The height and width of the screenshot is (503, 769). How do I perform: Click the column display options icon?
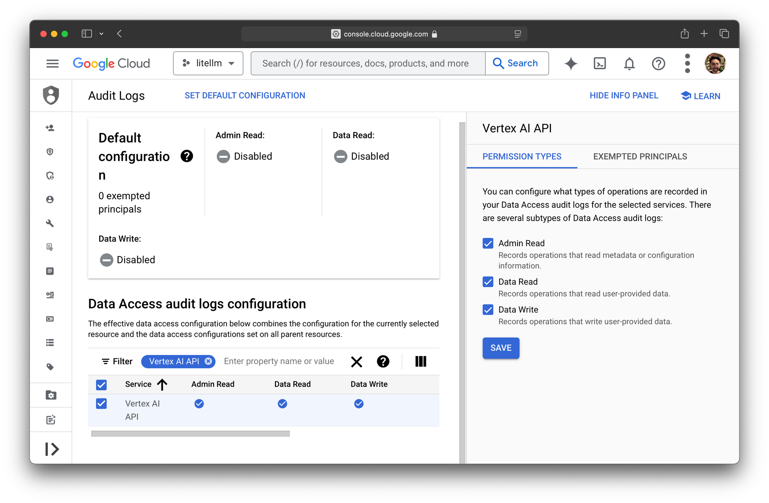pos(421,361)
